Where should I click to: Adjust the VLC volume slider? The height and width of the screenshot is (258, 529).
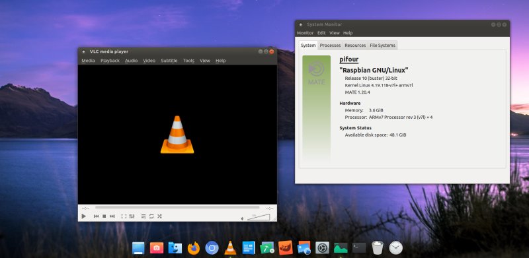[x=259, y=217]
